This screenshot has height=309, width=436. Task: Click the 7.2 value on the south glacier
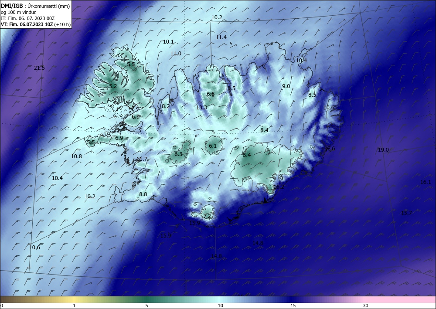point(207,216)
